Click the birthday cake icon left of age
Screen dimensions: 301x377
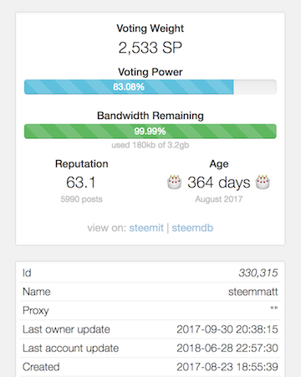point(174,182)
